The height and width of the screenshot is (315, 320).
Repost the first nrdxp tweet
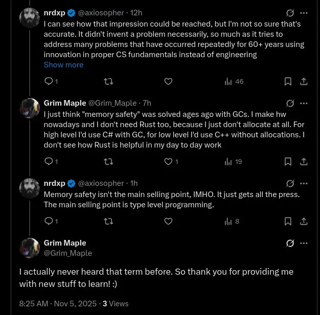tap(108, 81)
